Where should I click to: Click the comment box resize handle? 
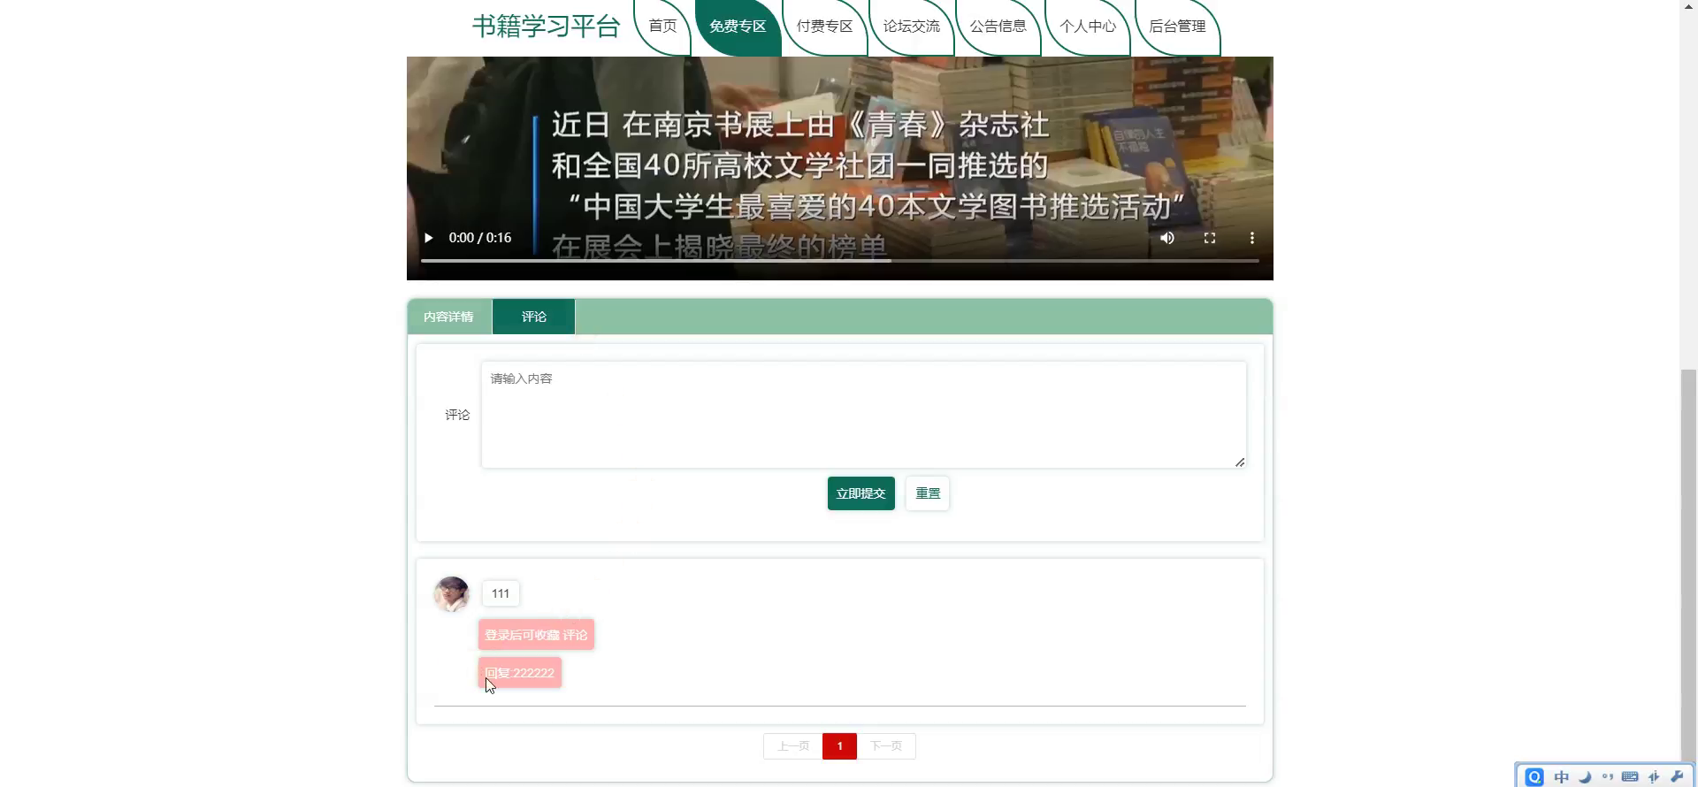click(1240, 462)
